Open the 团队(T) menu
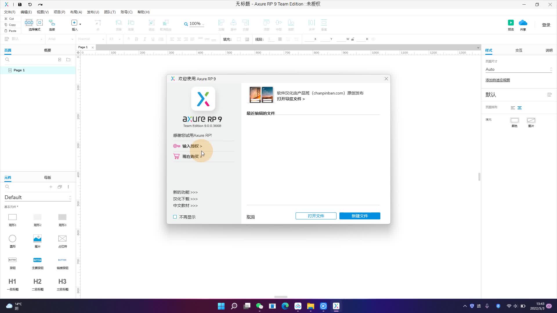This screenshot has width=557, height=313. 110,12
